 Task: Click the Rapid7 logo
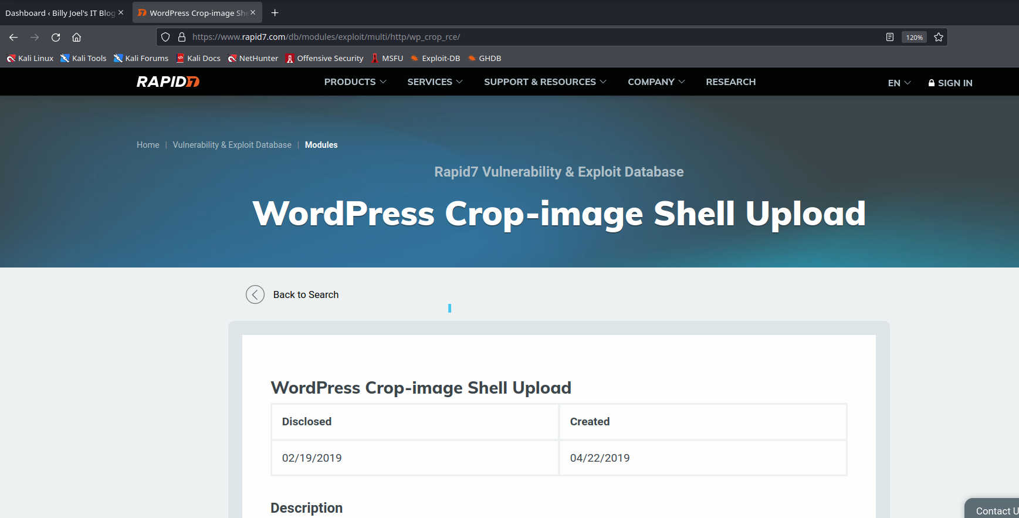coord(168,82)
